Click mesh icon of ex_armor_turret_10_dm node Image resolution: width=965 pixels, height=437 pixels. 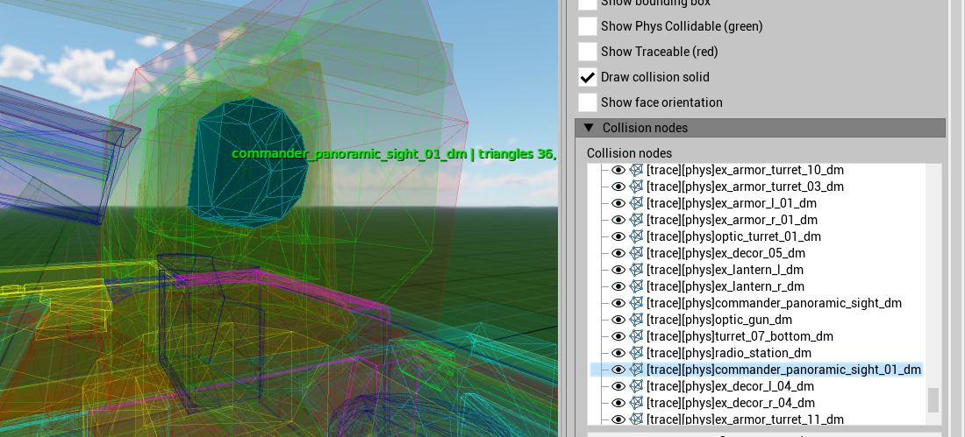click(x=637, y=170)
